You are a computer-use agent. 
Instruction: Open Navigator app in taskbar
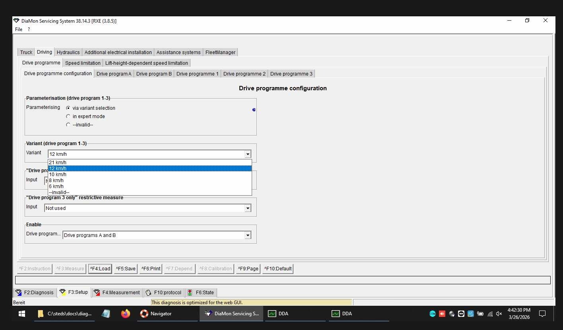[167, 314]
